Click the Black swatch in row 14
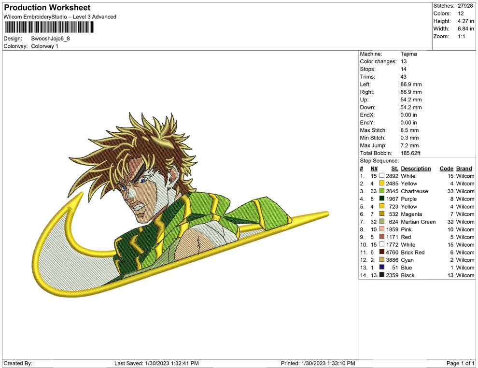478x368 pixels. pos(381,275)
